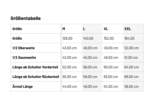Click the Größentabelle heading
The image size is (167, 109).
click(x=26, y=18)
